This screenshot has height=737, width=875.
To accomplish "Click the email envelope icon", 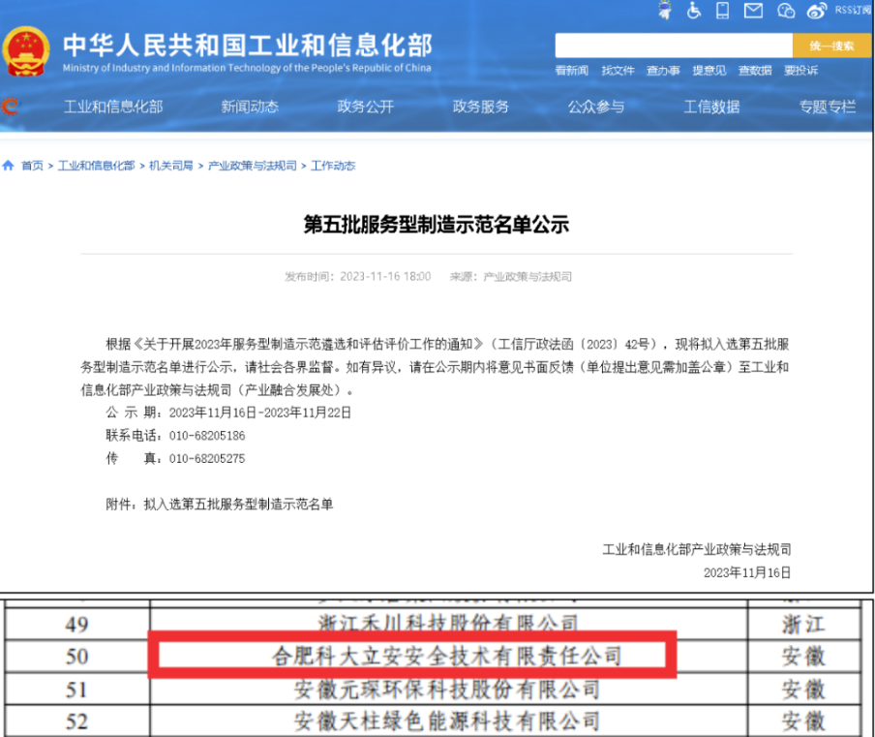I will tap(752, 11).
